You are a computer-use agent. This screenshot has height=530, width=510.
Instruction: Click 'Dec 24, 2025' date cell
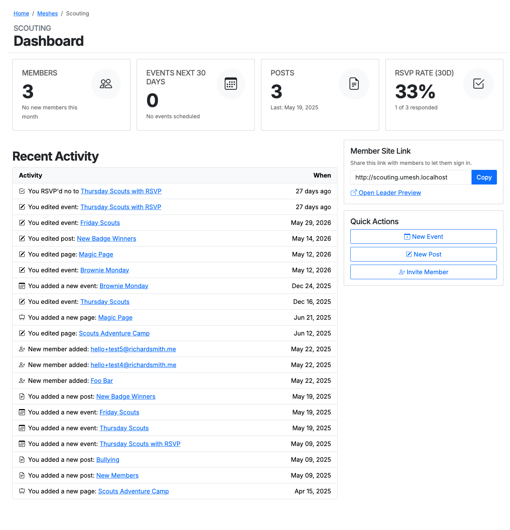pyautogui.click(x=311, y=286)
